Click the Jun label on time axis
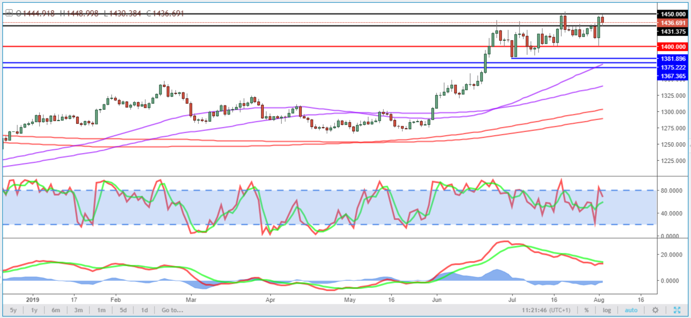The width and height of the screenshot is (691, 318). 437,300
